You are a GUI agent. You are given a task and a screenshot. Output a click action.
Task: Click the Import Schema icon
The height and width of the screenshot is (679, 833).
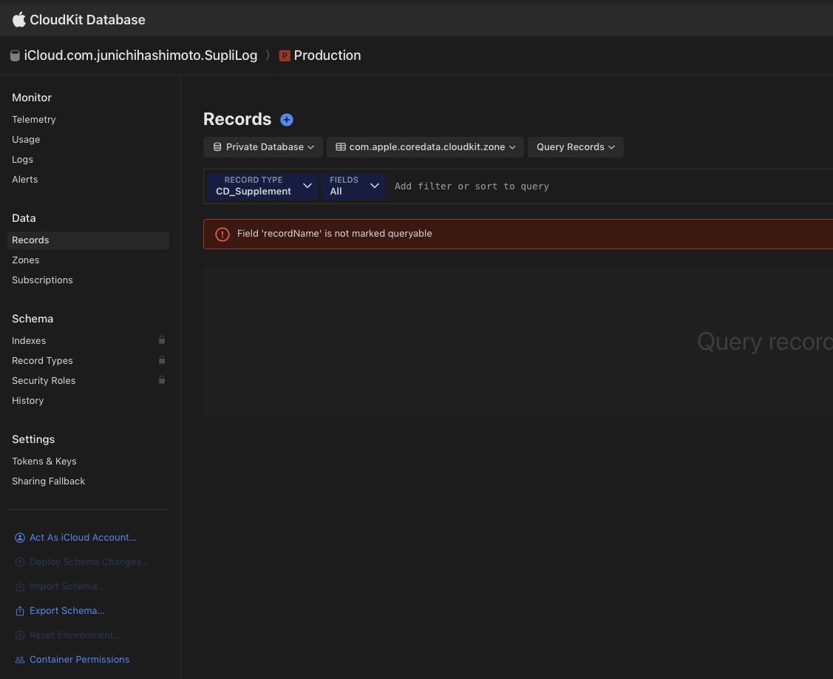(20, 587)
